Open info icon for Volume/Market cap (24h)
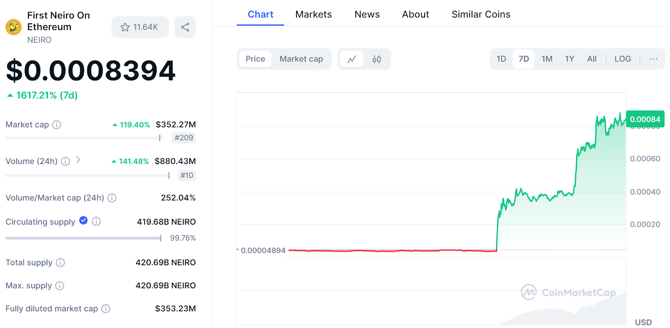The height and width of the screenshot is (328, 670). 112,198
